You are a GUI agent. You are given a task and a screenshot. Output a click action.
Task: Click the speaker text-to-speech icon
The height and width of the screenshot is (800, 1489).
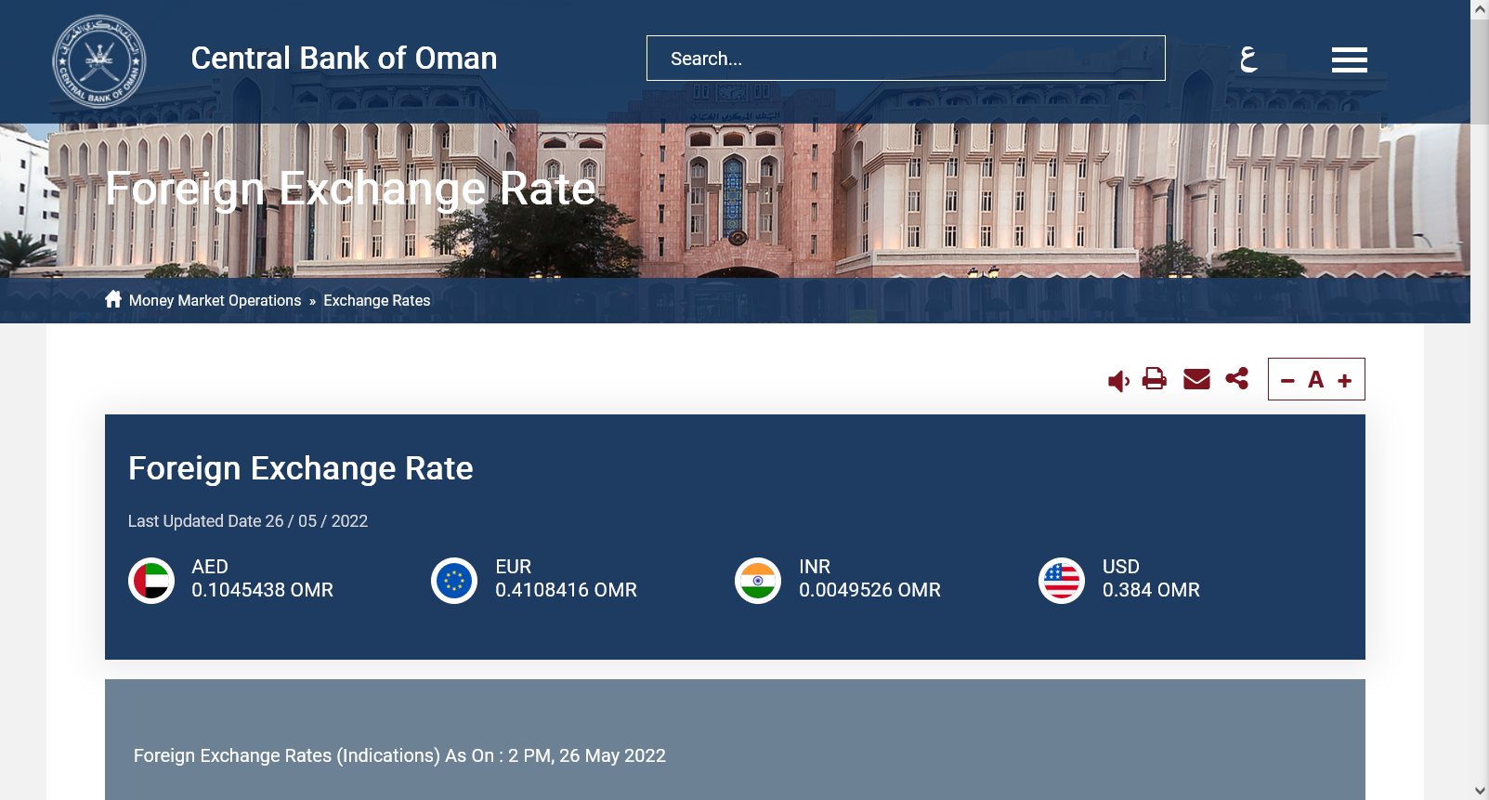point(1118,381)
